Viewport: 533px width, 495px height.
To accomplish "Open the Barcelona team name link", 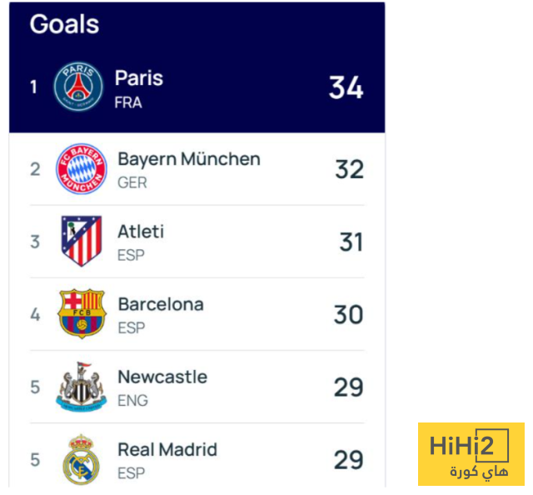I will click(160, 304).
